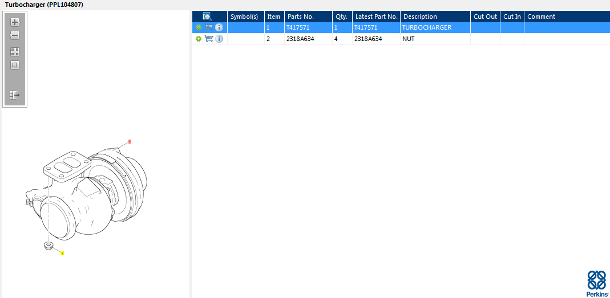Click the Perkins logo
Viewport: 610px width, 298px height.
coord(597,284)
